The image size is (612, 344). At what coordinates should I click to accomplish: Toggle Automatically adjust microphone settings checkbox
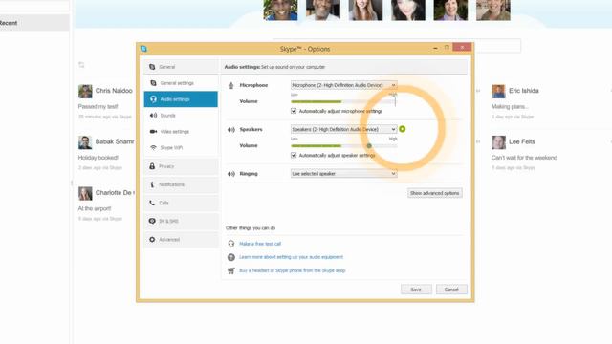294,111
